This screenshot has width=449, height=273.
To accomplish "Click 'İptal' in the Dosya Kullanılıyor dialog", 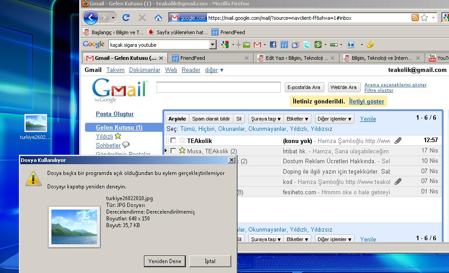I will click(x=210, y=261).
